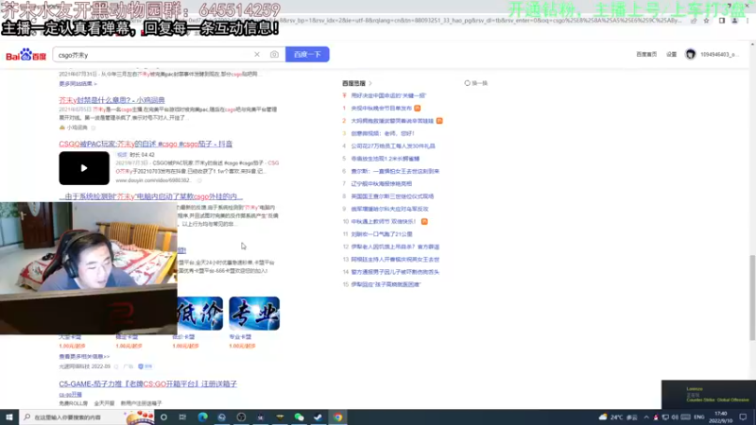Open WeChat from the taskbar

coord(299,417)
